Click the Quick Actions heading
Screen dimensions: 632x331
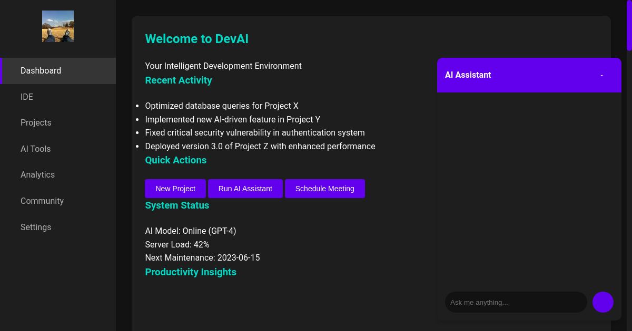point(176,160)
